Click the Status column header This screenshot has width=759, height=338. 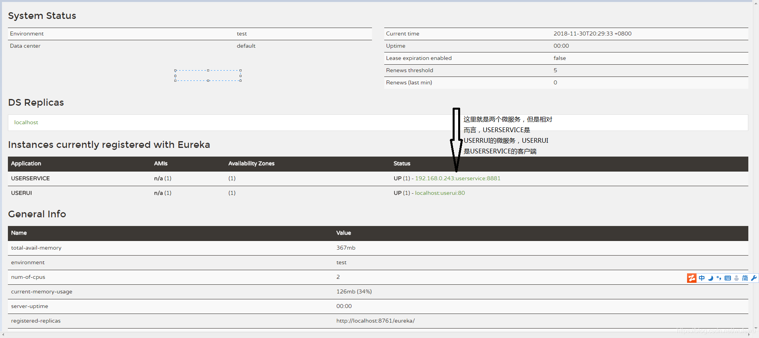tap(402, 163)
